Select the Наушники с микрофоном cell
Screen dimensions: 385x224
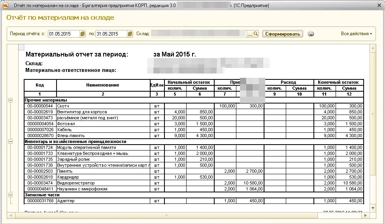pos(103,189)
